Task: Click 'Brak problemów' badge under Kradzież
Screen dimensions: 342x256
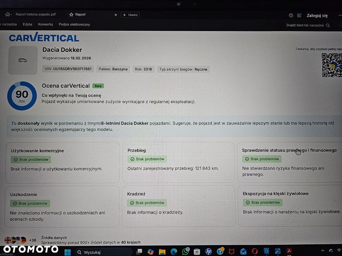Action: coord(147,203)
